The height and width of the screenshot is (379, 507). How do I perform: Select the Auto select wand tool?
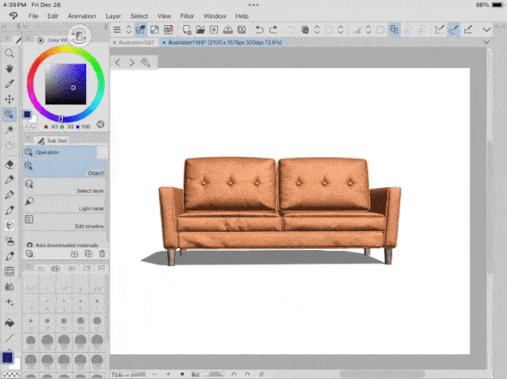tap(9, 129)
